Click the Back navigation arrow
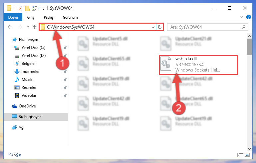 (x=10, y=27)
